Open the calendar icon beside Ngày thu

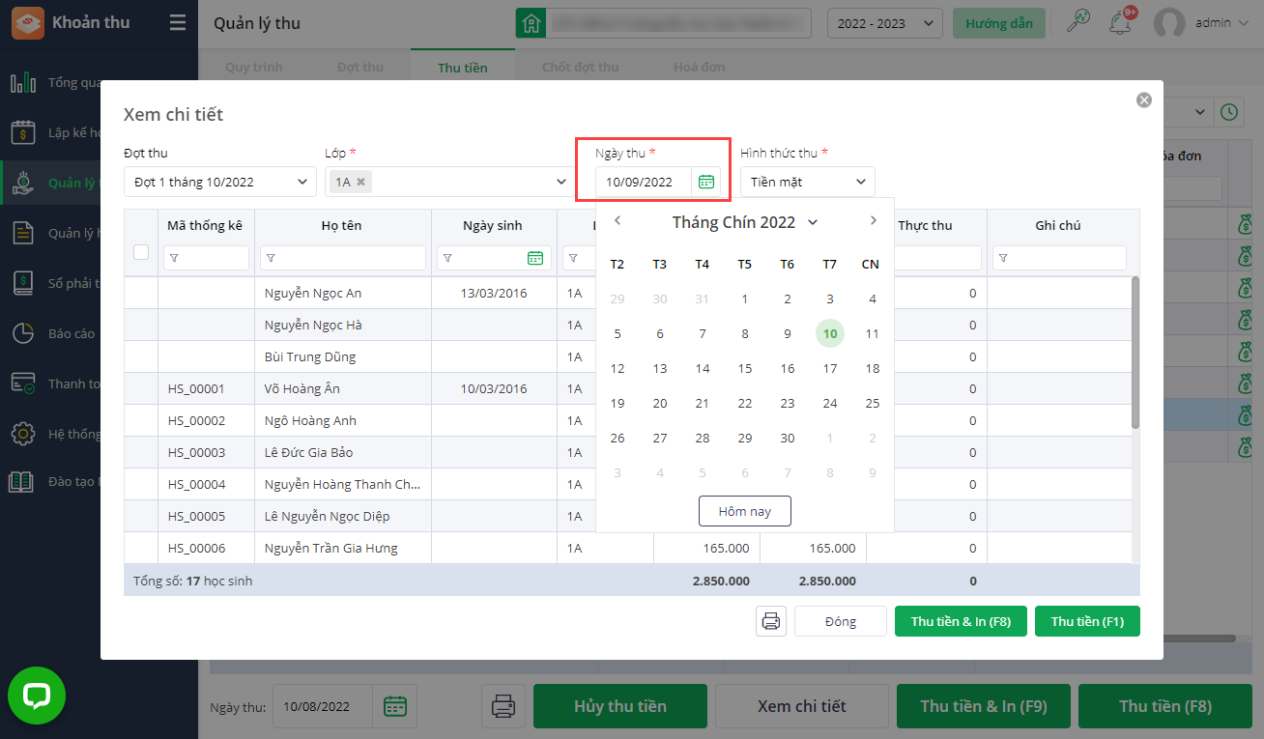click(706, 182)
